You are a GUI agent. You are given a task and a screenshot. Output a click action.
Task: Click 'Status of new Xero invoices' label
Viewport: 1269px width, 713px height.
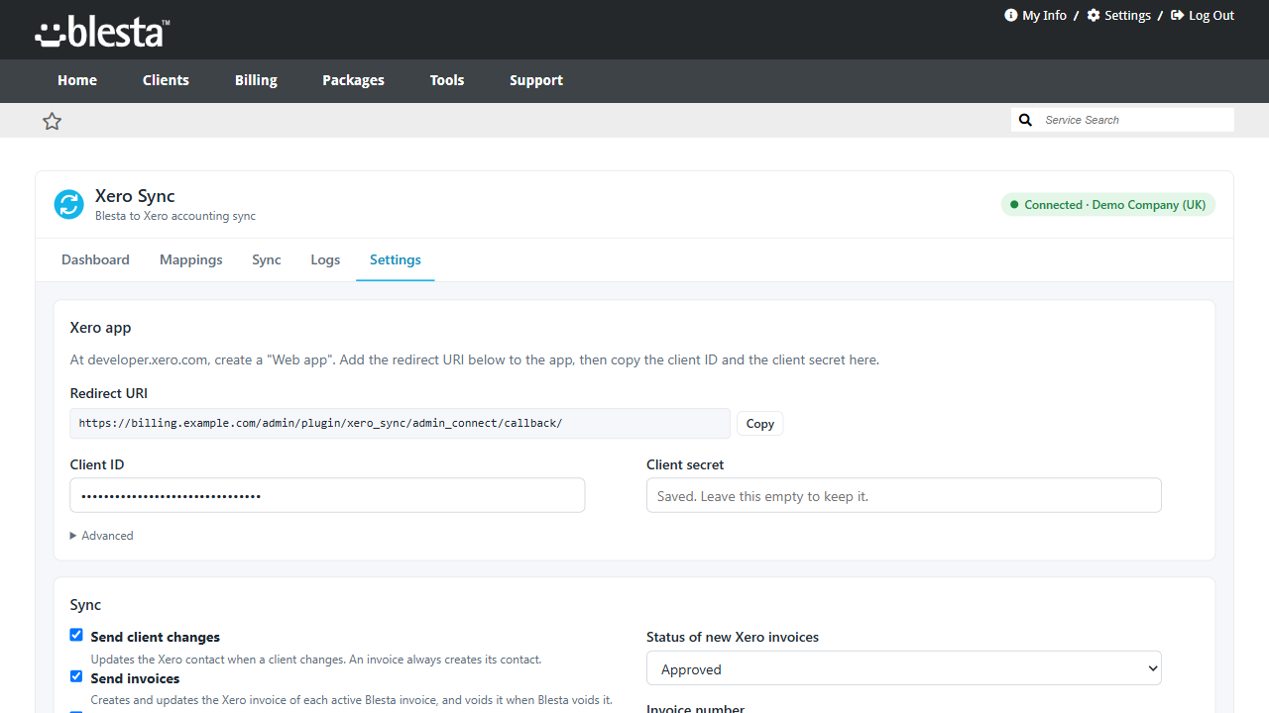click(x=733, y=637)
